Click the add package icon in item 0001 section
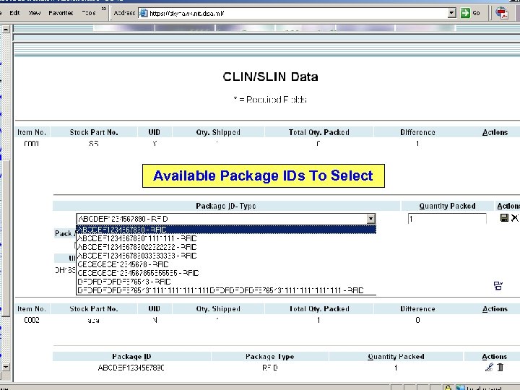Screen dimensions: 520x390 (x=498, y=285)
